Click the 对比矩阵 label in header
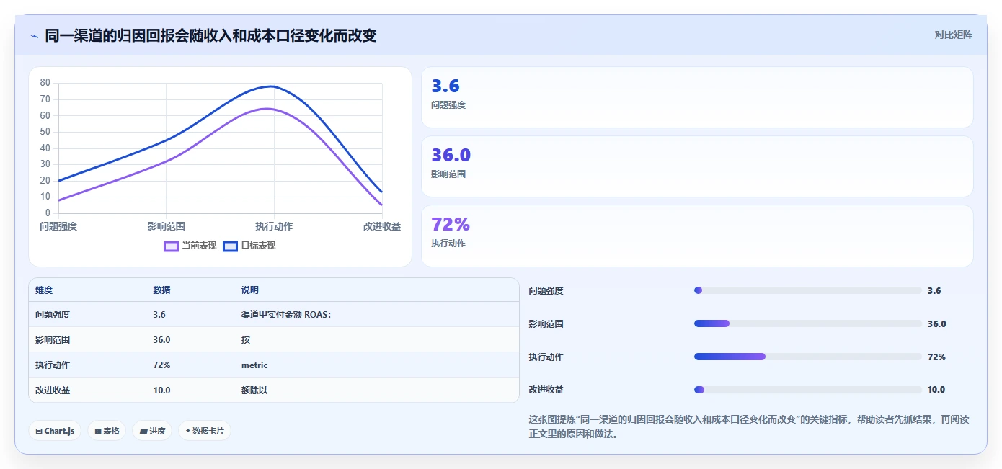 [x=953, y=35]
